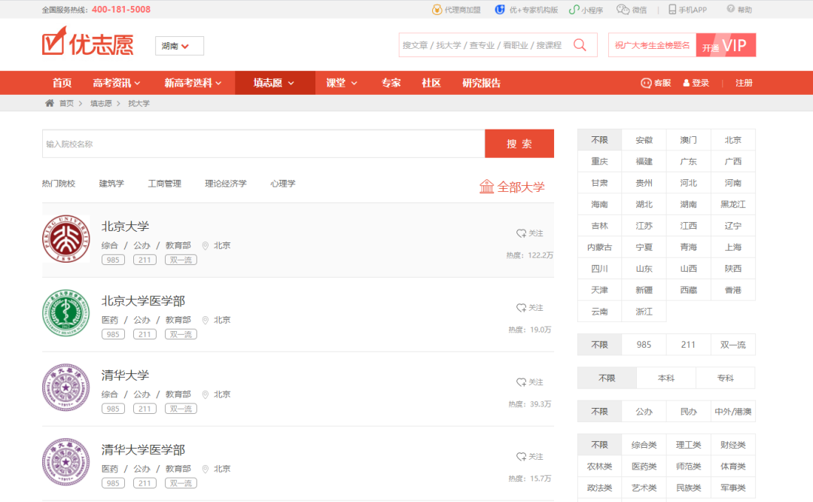Open the 代理商加盟 icon link
Screen dimensions: 813x502
[x=437, y=9]
